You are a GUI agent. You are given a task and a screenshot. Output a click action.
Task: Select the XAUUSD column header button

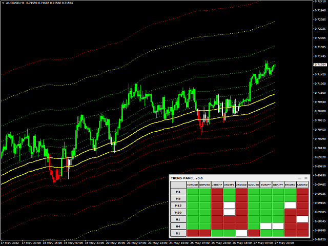[302, 184]
